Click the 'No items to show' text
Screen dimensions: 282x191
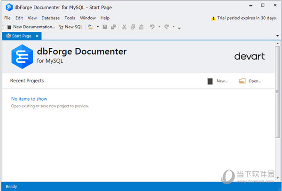pos(29,99)
